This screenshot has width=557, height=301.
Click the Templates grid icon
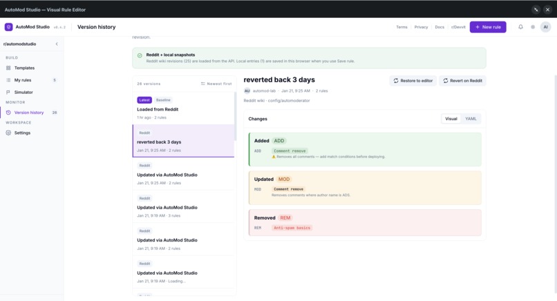click(x=8, y=68)
